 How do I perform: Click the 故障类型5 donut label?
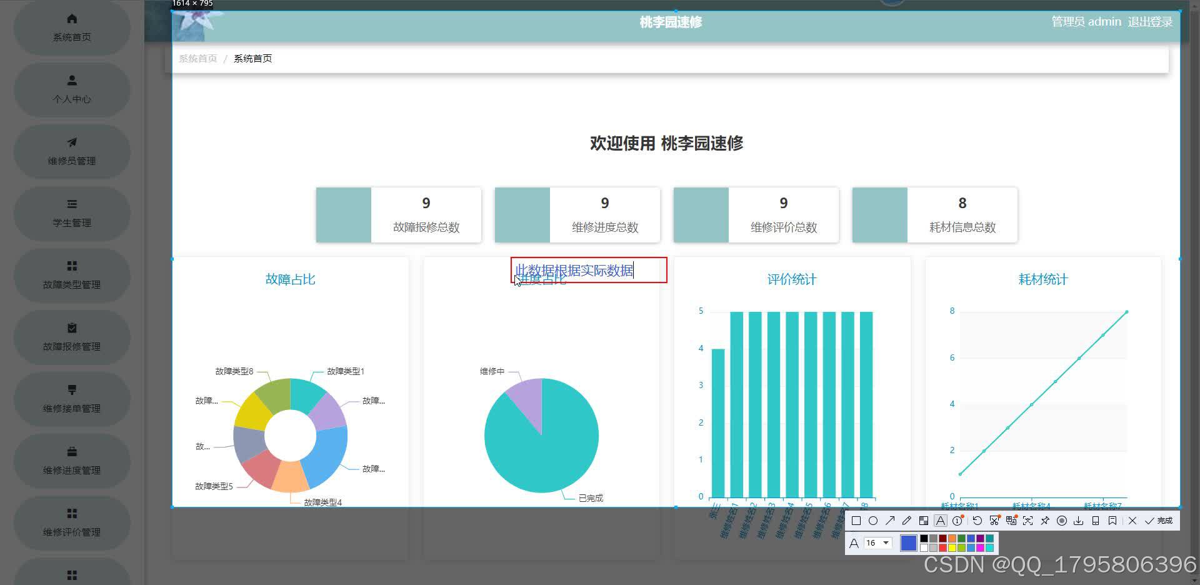(214, 486)
